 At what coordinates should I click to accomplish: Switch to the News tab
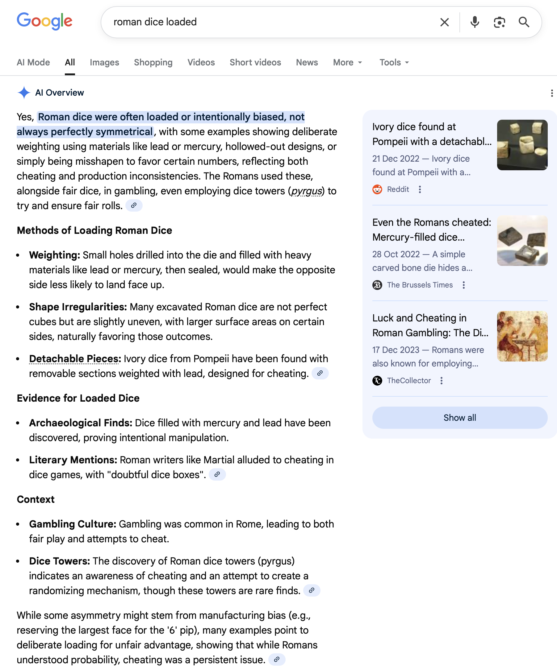307,63
